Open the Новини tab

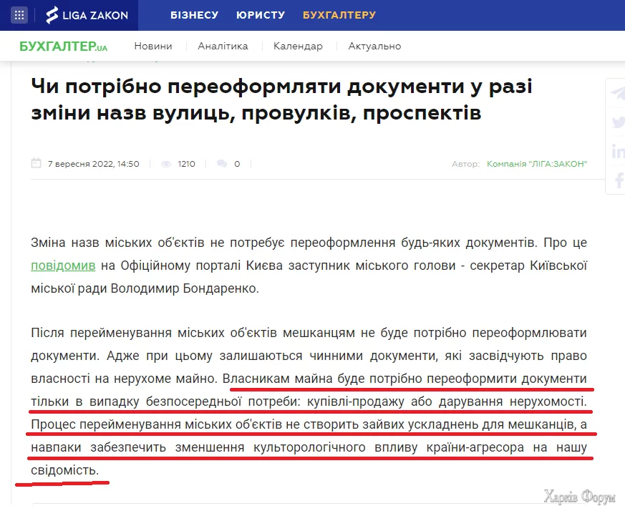coord(153,47)
